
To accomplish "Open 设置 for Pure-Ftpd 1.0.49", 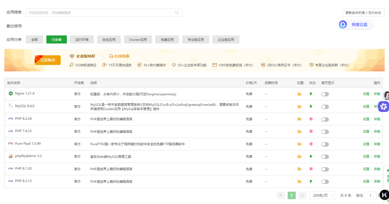I will (366, 144).
